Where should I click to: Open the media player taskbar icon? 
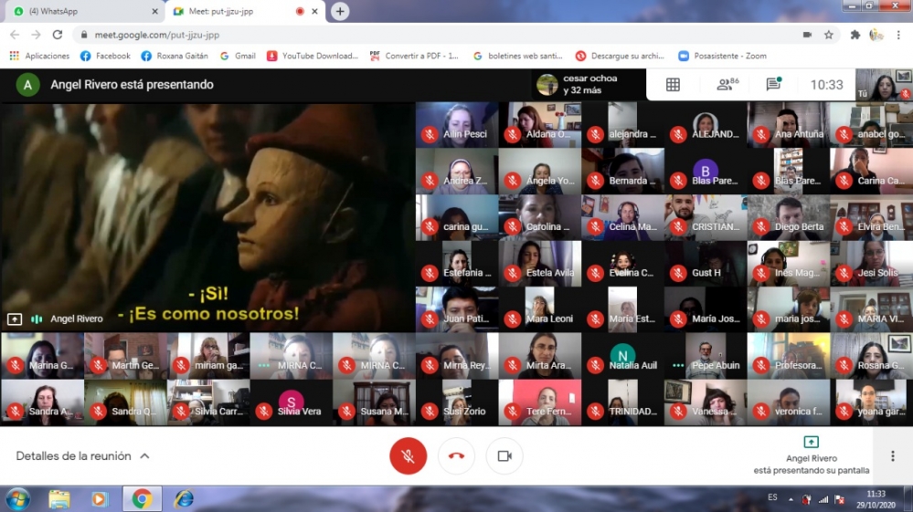(x=100, y=499)
